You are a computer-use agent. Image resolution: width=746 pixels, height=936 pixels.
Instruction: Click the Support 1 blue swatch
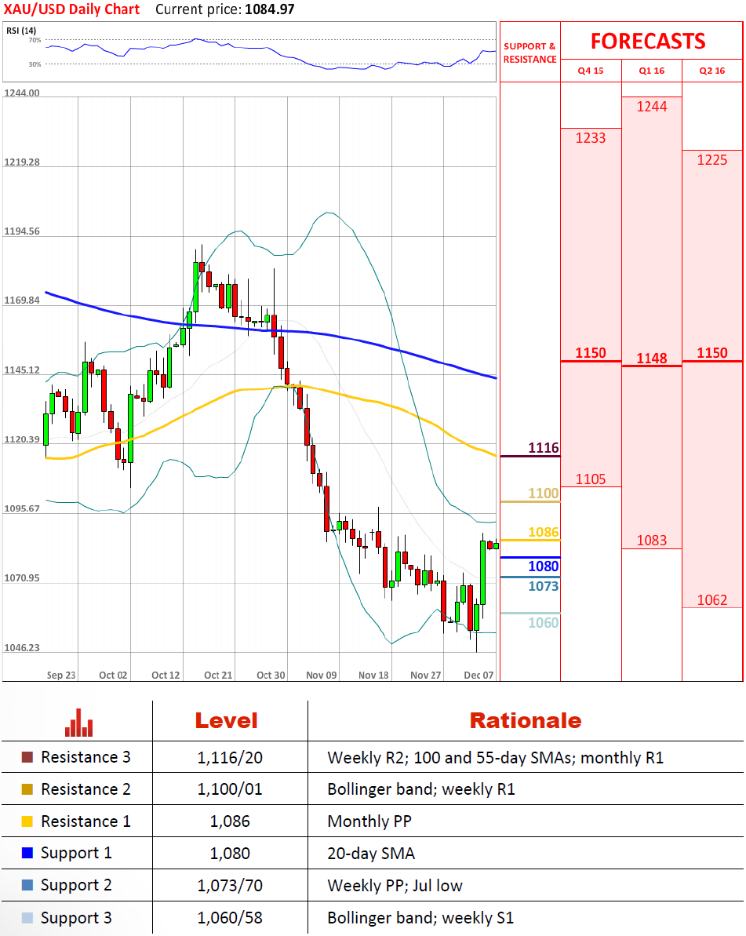(x=27, y=852)
